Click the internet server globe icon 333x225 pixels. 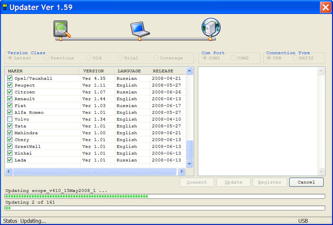click(x=211, y=27)
